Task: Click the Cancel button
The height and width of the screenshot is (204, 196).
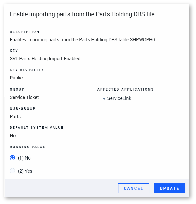Action: [x=133, y=188]
